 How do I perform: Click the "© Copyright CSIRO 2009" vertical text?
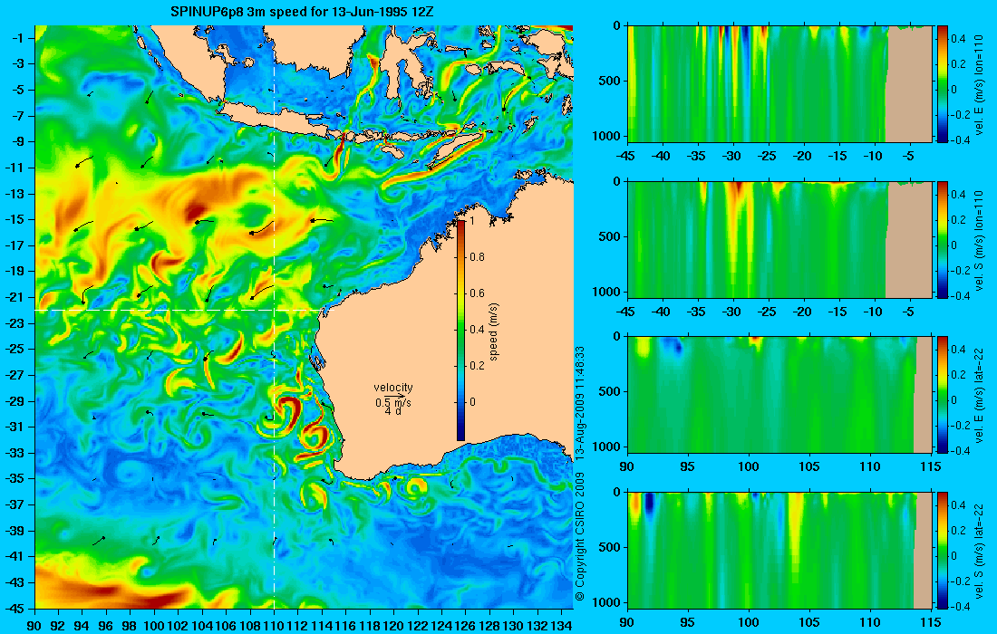579,537
